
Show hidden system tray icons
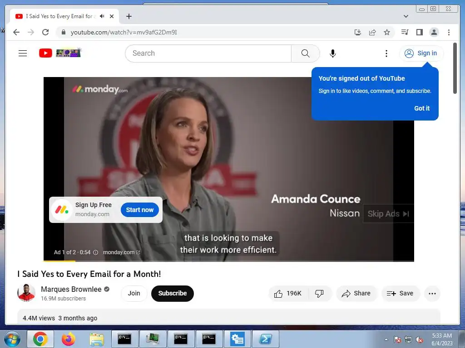pyautogui.click(x=386, y=339)
